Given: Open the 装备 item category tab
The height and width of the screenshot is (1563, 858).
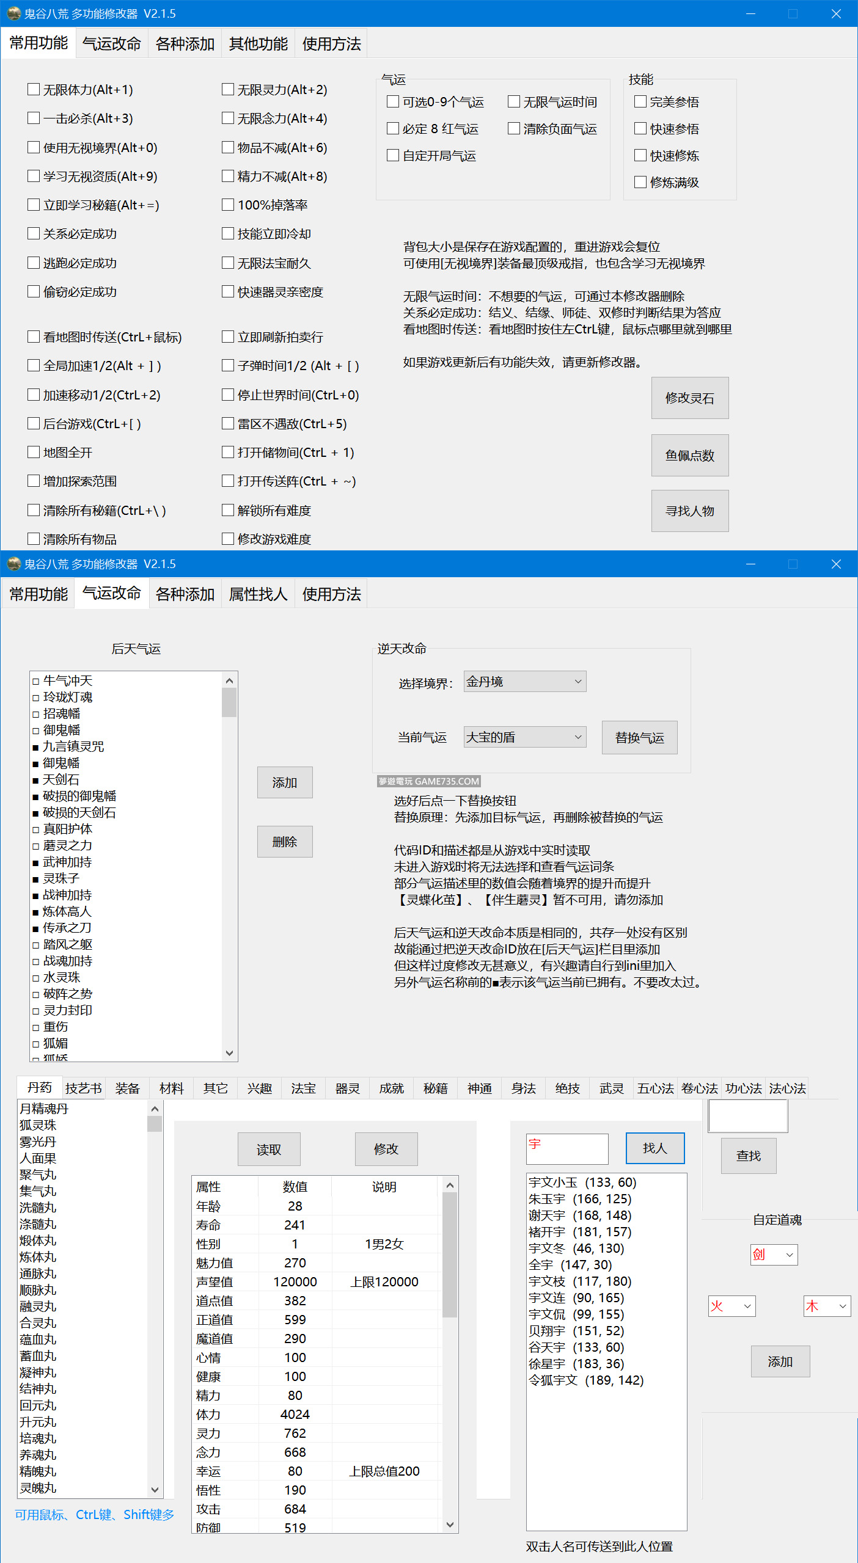Looking at the screenshot, I should click(128, 1088).
